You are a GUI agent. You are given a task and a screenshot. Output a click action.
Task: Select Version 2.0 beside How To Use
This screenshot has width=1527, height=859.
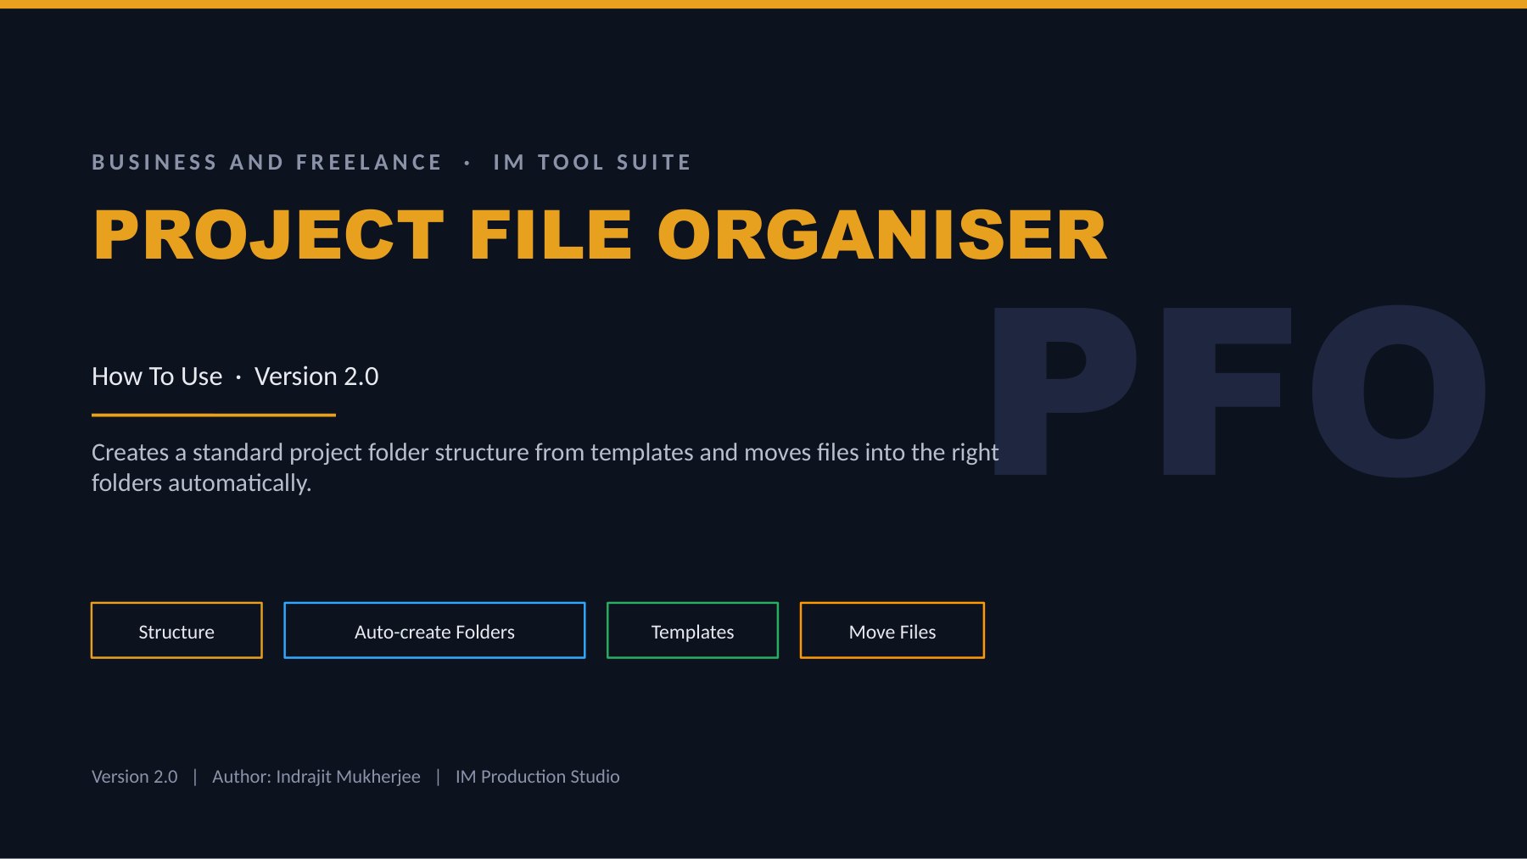(x=316, y=376)
